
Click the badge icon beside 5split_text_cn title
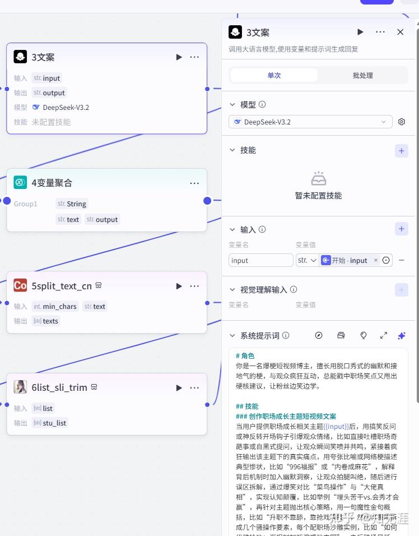click(99, 285)
